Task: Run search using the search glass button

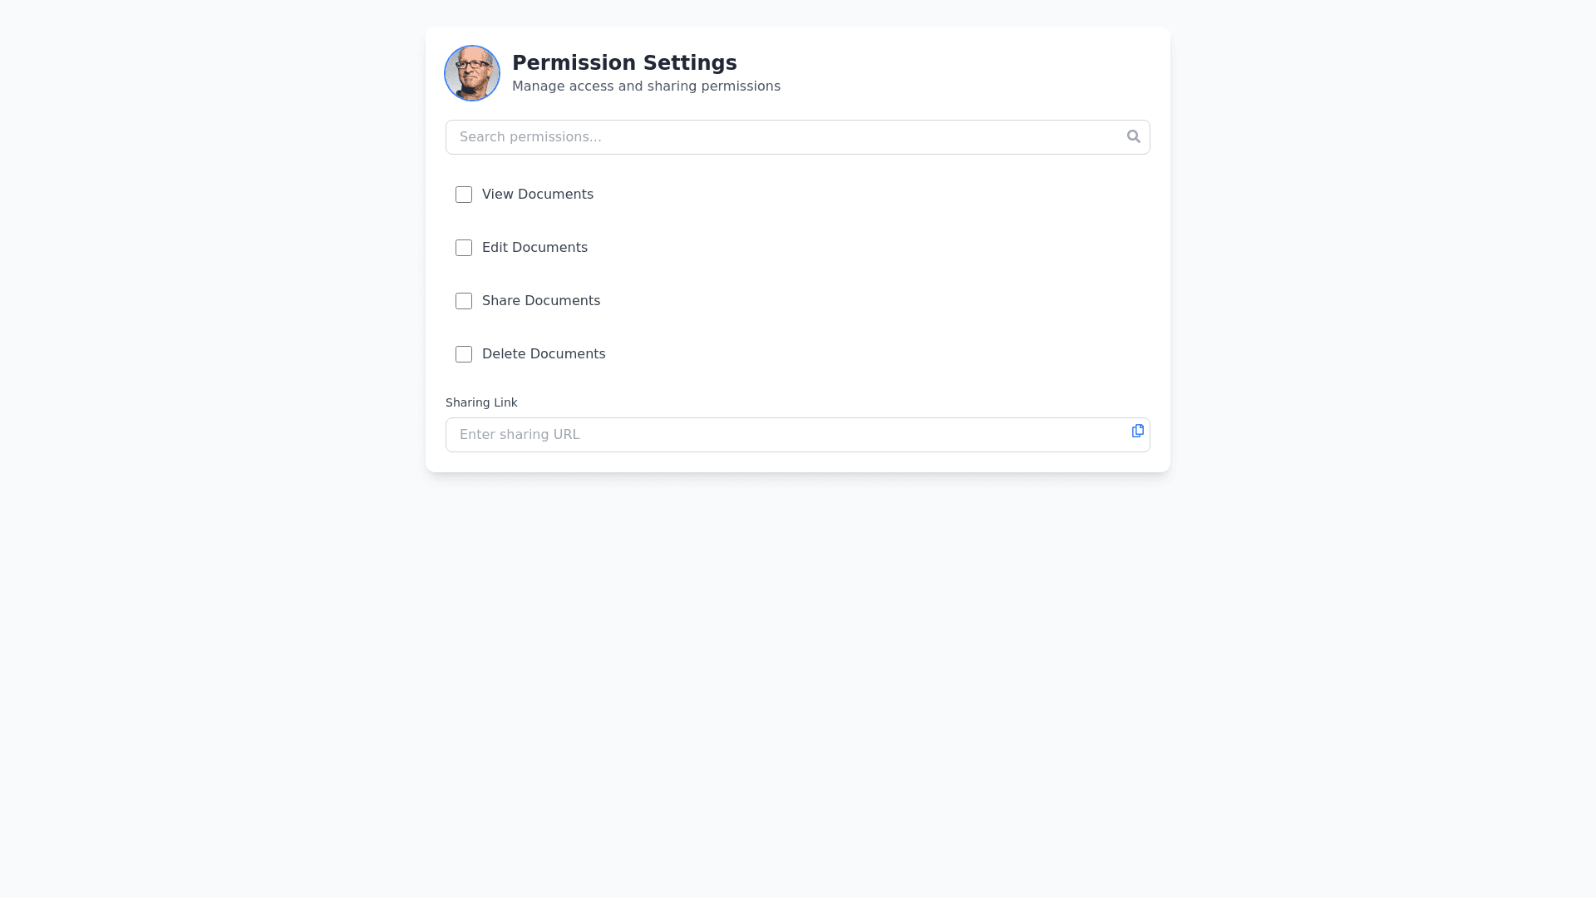Action: click(1133, 136)
